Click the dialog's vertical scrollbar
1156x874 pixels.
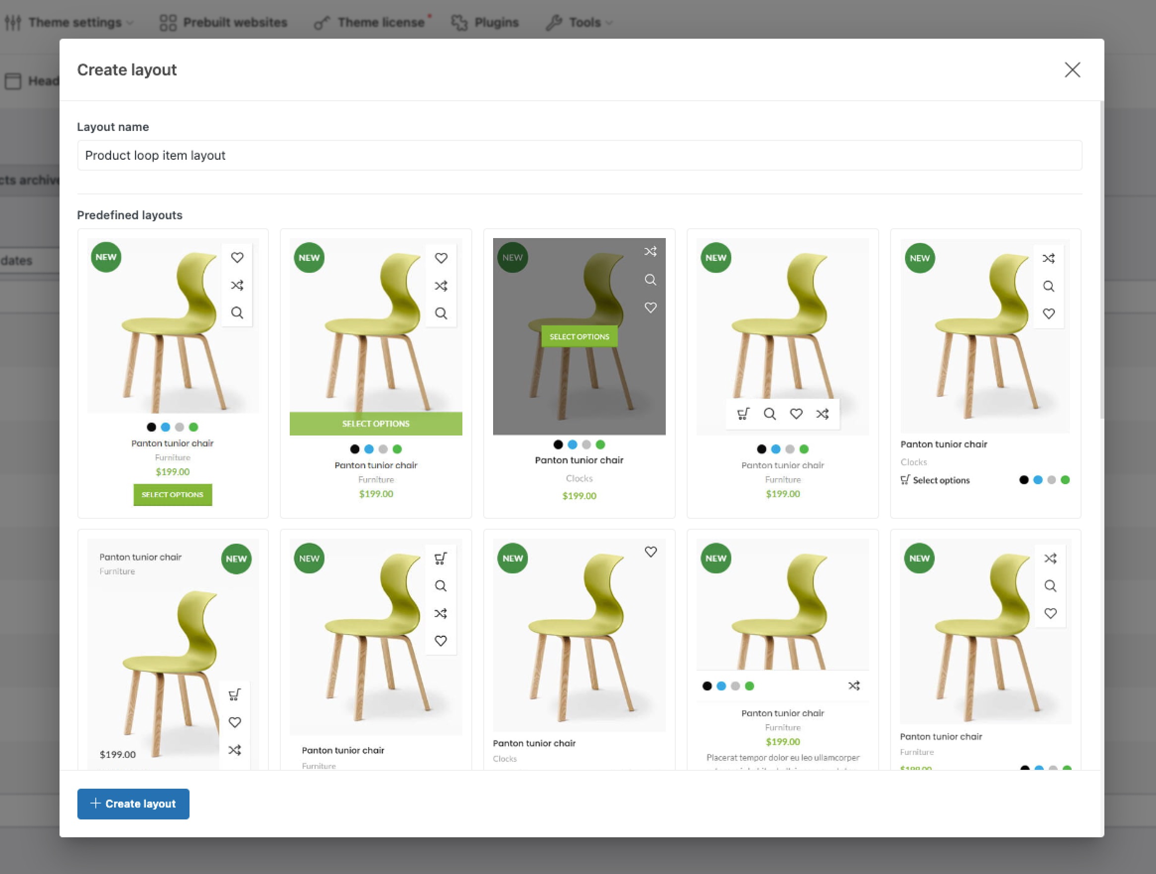click(1101, 261)
